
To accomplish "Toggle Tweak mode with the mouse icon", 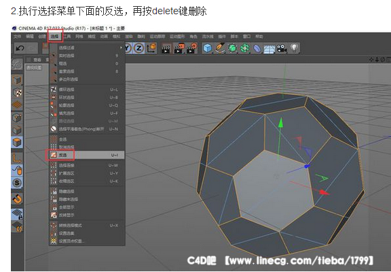I will (x=17, y=170).
